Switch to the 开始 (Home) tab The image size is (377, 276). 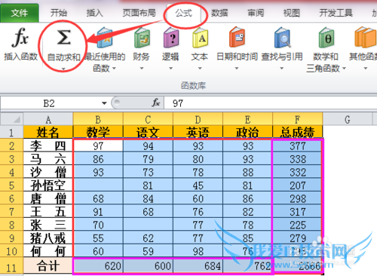(x=59, y=13)
